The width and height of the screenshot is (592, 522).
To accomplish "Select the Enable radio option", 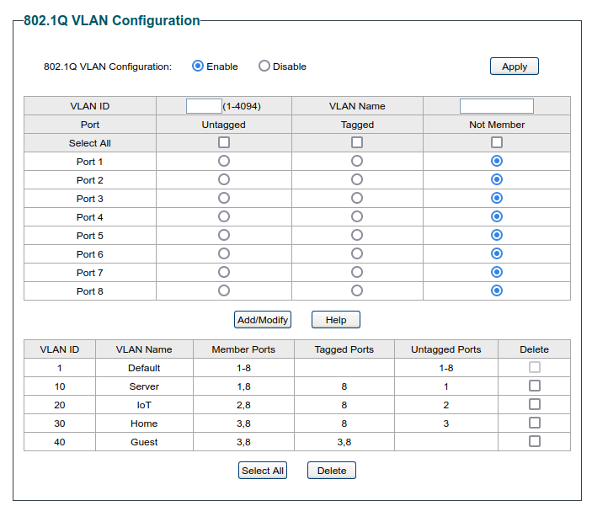I will [198, 66].
